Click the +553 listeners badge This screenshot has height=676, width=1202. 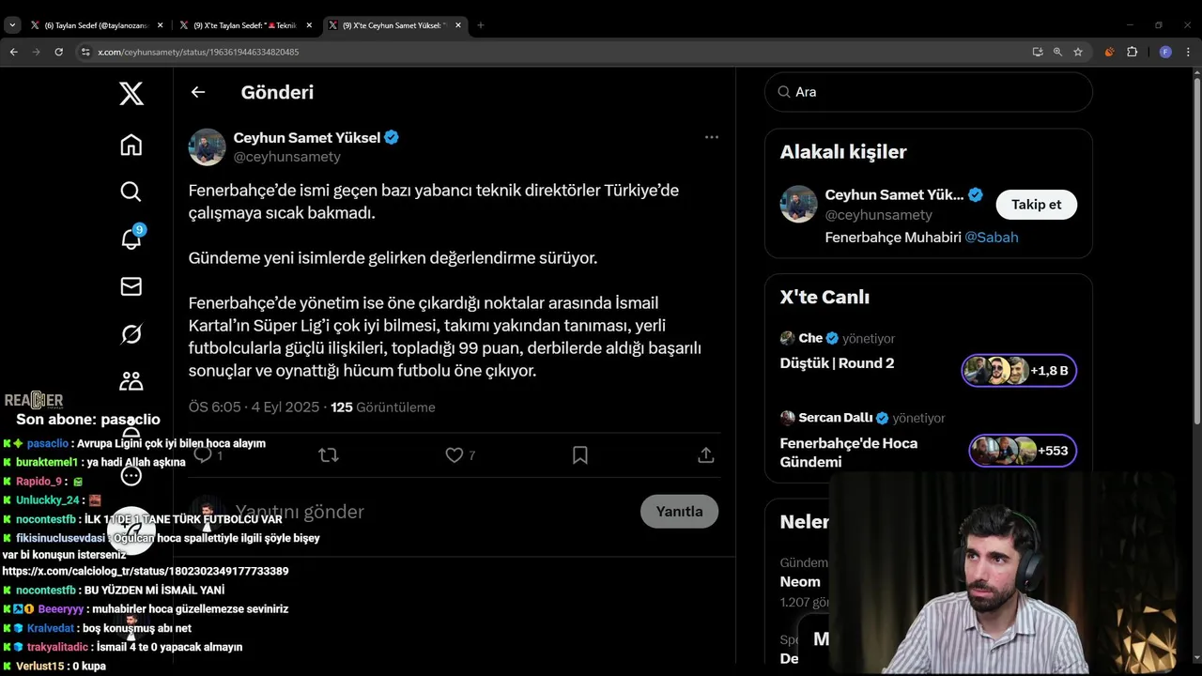coord(1023,451)
